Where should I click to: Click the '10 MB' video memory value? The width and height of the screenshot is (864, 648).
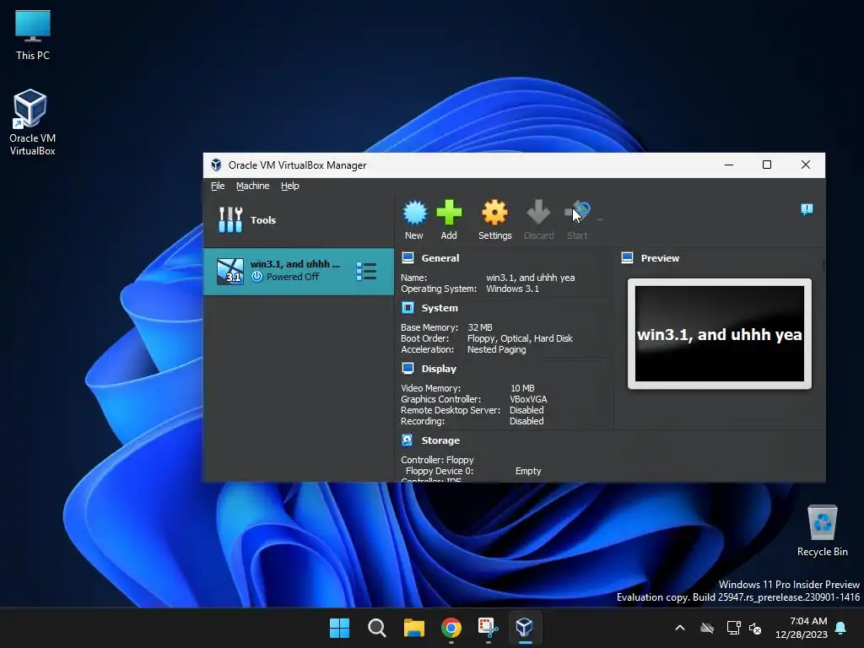522,388
